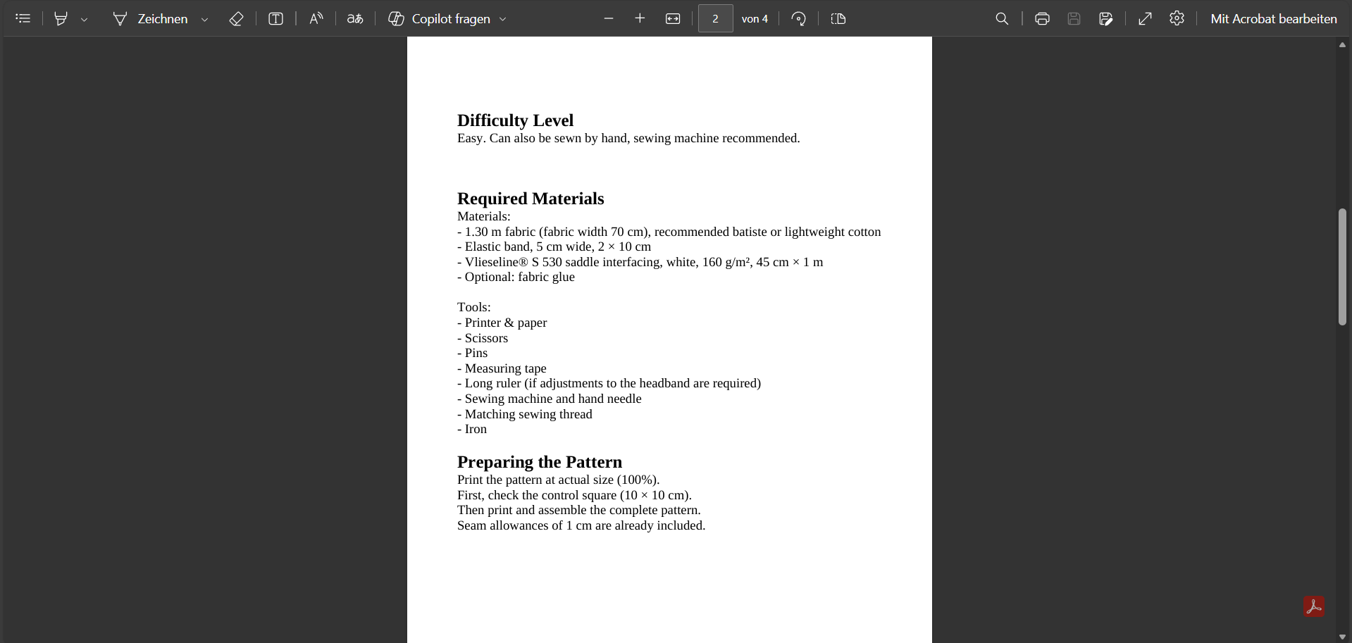The image size is (1352, 643).
Task: Start the read aloud feature
Action: pos(316,19)
